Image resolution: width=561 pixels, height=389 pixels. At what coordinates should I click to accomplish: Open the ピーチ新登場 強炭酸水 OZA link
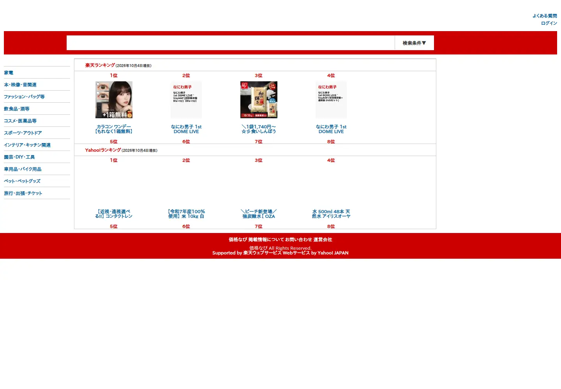(x=259, y=214)
